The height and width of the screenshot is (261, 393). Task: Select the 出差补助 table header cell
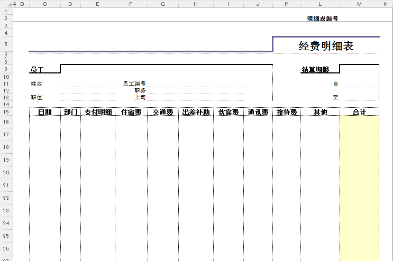(x=196, y=112)
